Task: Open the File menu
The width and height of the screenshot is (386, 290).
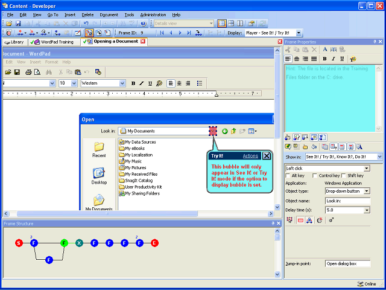Action: (10, 14)
